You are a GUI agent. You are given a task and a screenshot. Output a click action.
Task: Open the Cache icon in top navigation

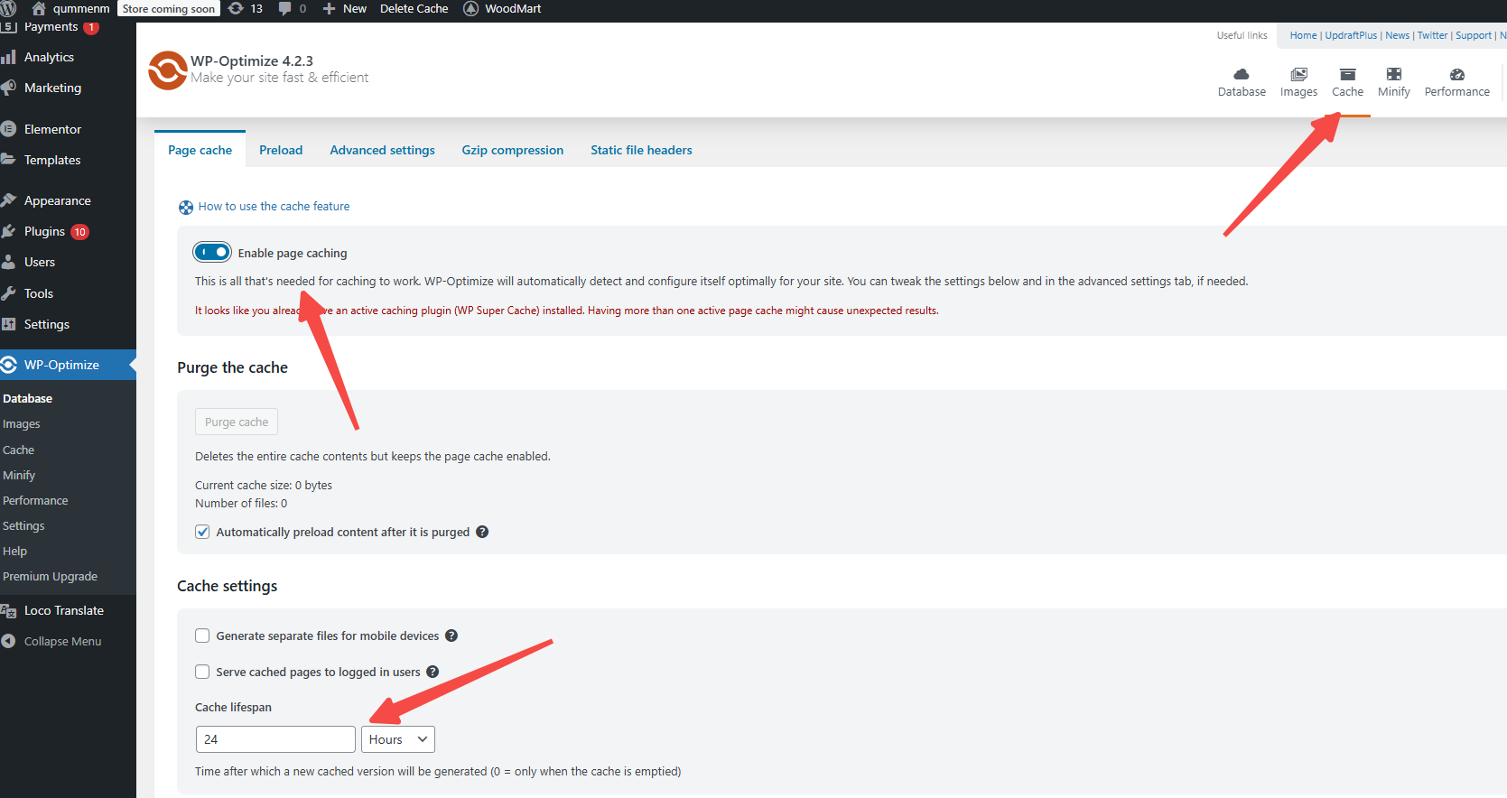click(x=1347, y=74)
